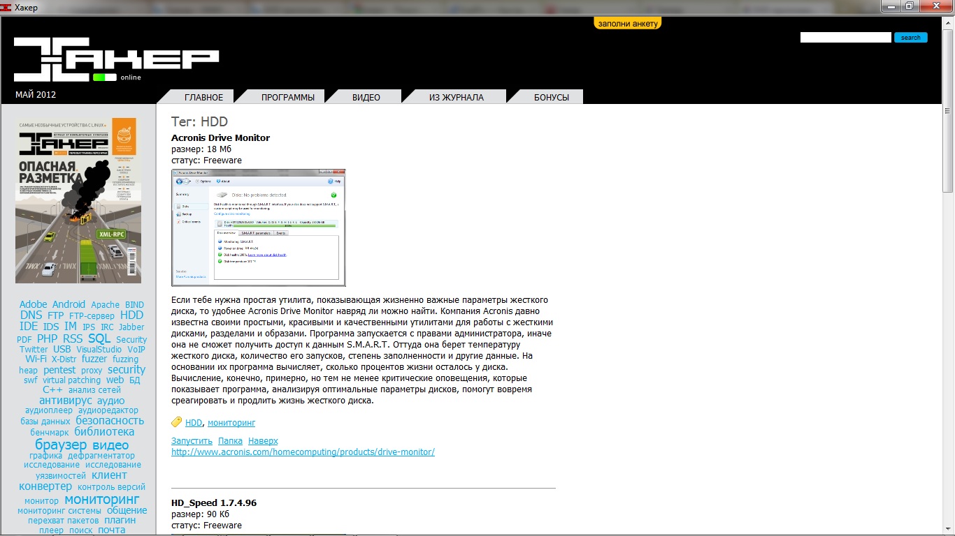Click the Хакер online logo

(116, 60)
